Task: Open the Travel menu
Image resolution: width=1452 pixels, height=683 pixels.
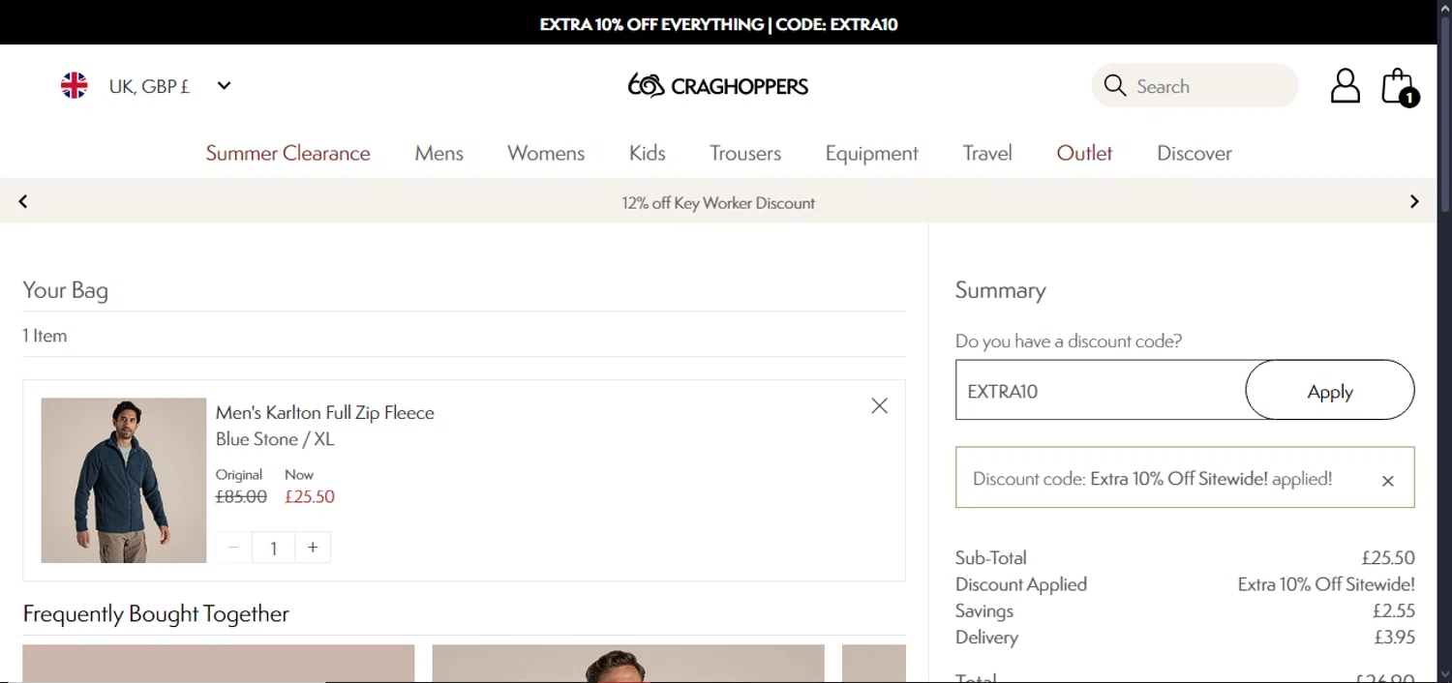Action: click(987, 153)
